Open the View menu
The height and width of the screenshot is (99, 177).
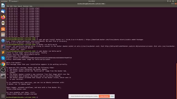click(x=15, y=6)
